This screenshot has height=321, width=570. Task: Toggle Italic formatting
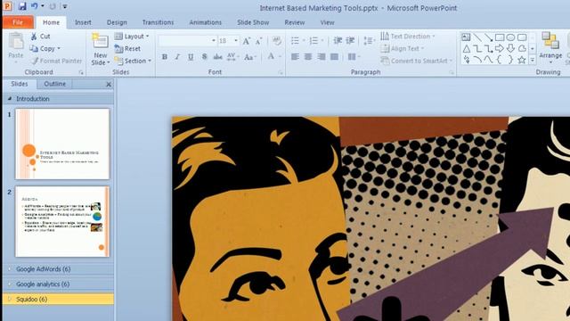(x=177, y=57)
